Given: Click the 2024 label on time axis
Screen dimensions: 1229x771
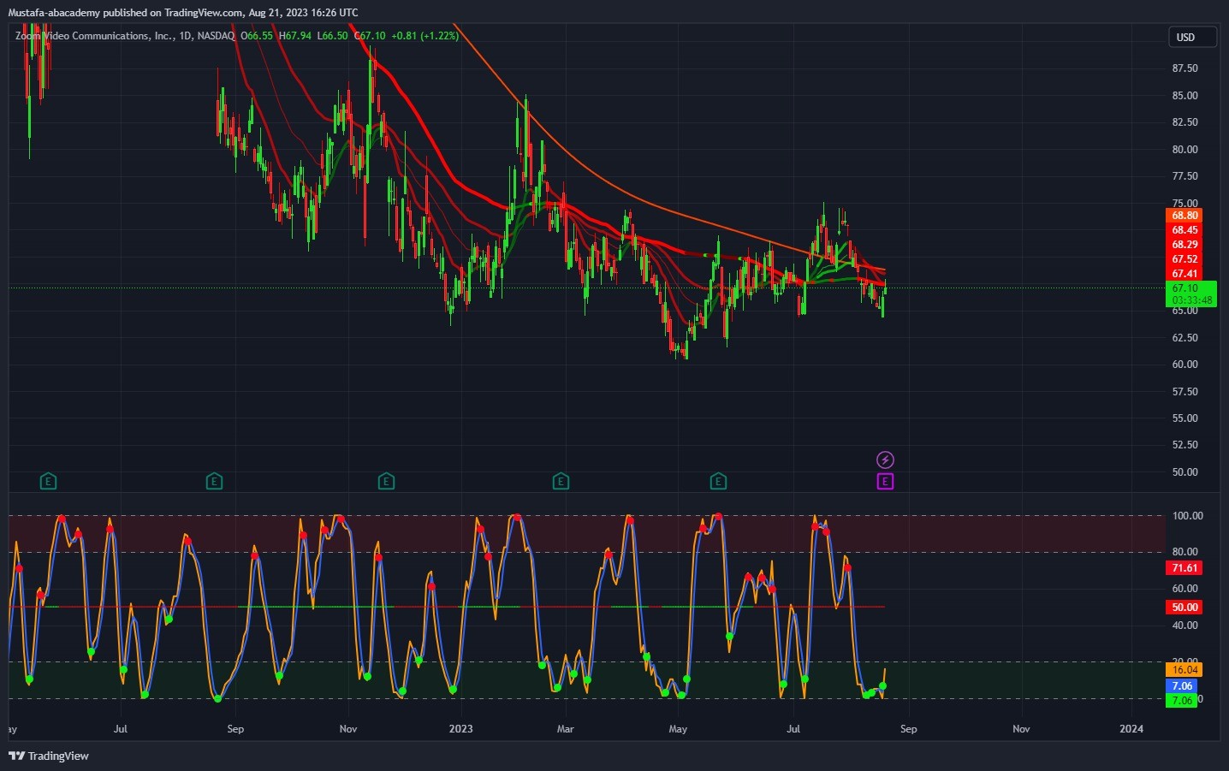Looking at the screenshot, I should [1131, 729].
